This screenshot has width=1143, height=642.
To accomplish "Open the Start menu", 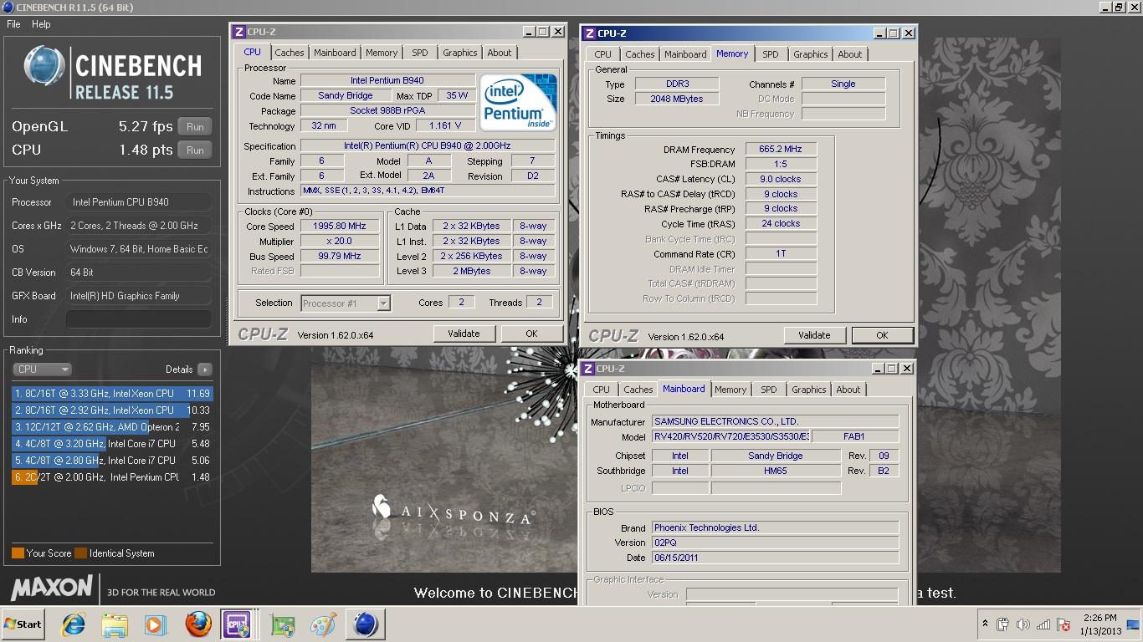I will pos(23,624).
